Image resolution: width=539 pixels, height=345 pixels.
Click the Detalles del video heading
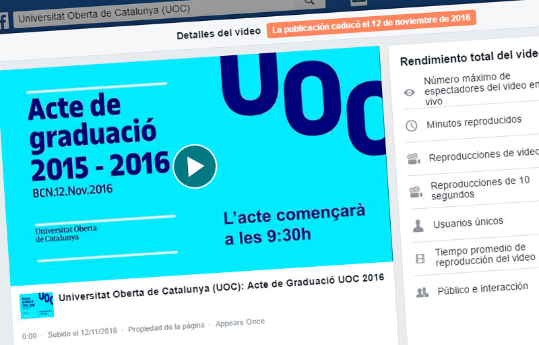[218, 33]
